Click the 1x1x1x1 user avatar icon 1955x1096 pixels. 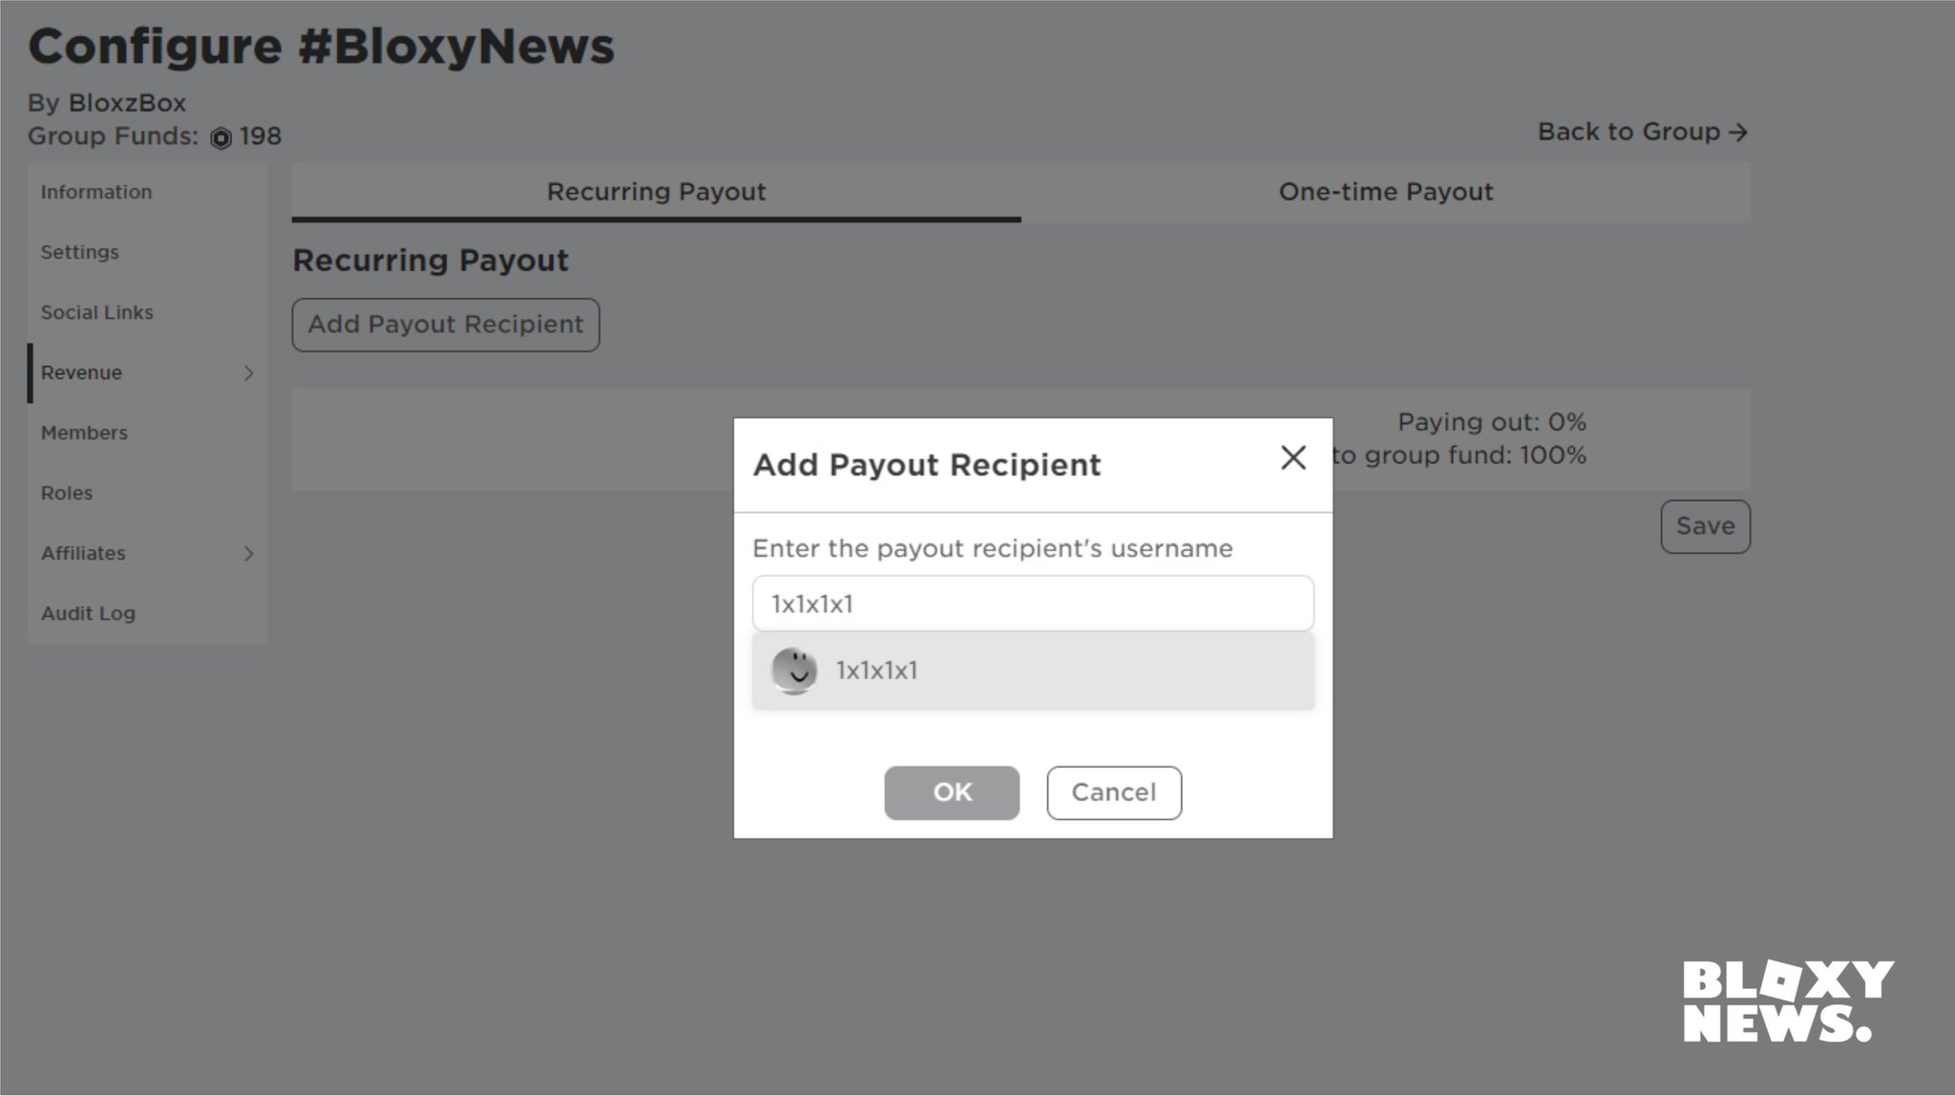point(793,669)
